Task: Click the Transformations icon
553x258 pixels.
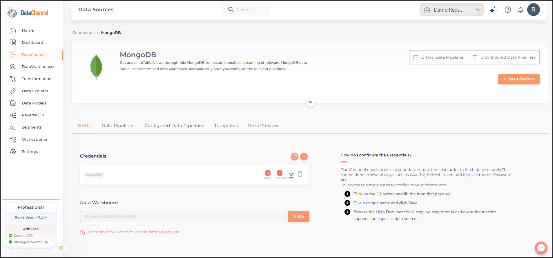Action: coord(13,79)
